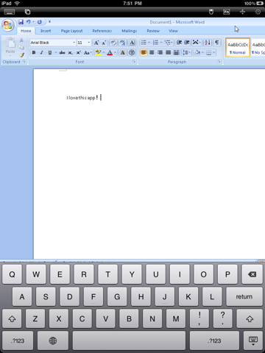Open the Insert ribbon tab
The height and width of the screenshot is (353, 265).
point(46,31)
